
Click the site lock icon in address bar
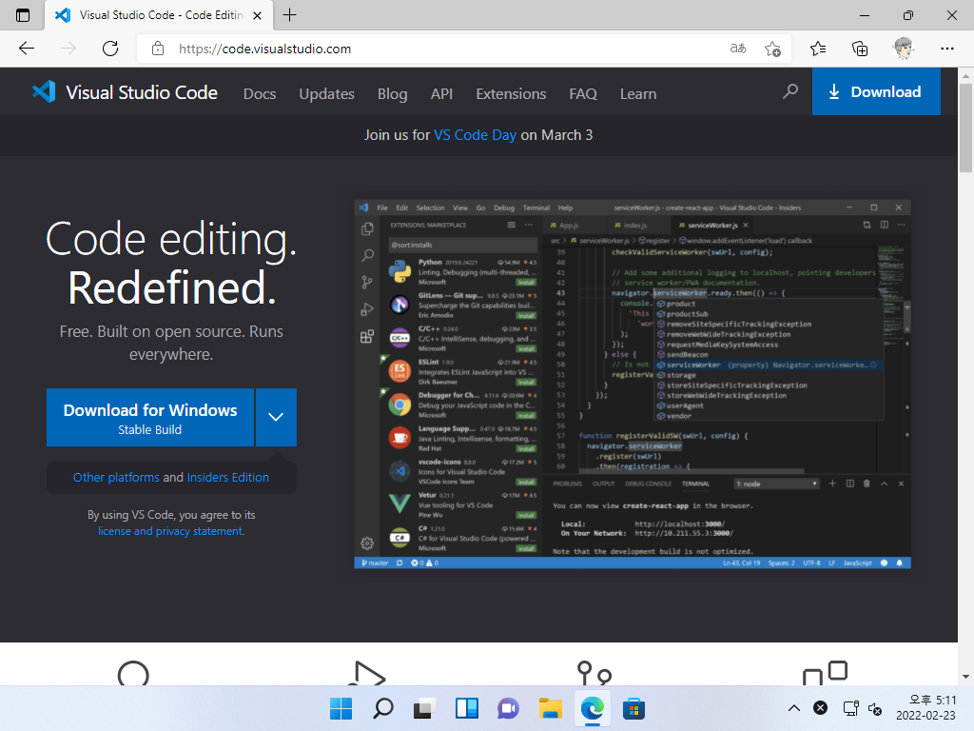click(158, 49)
